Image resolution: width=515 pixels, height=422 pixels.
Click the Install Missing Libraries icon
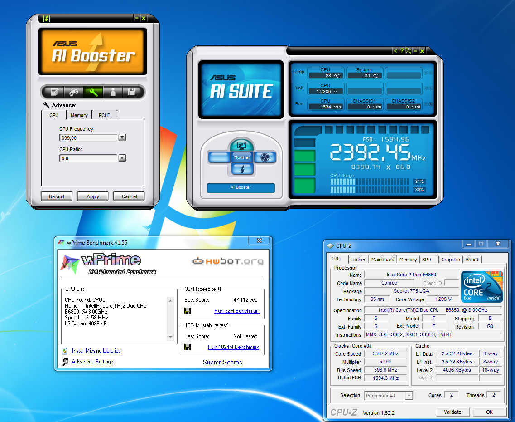[x=65, y=351]
